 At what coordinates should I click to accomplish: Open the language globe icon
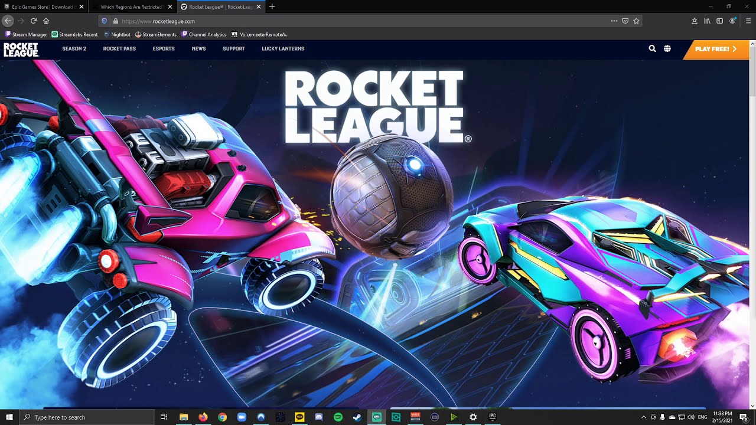click(x=667, y=48)
